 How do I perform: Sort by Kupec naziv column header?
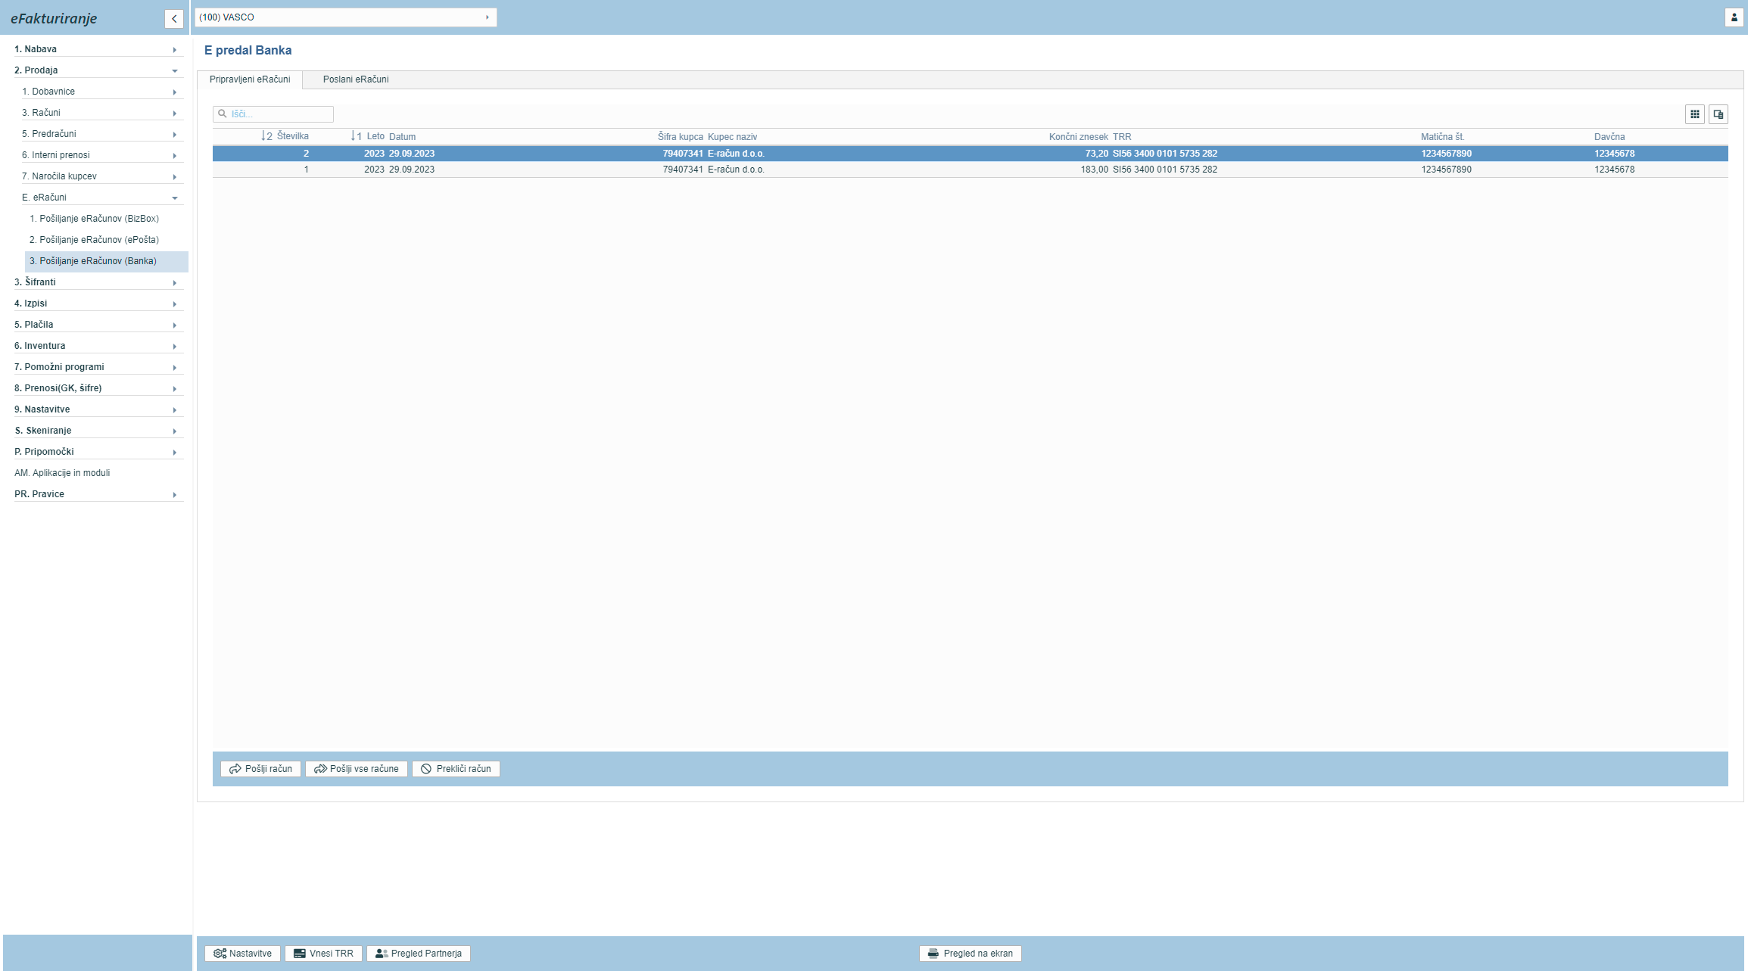[x=732, y=137]
